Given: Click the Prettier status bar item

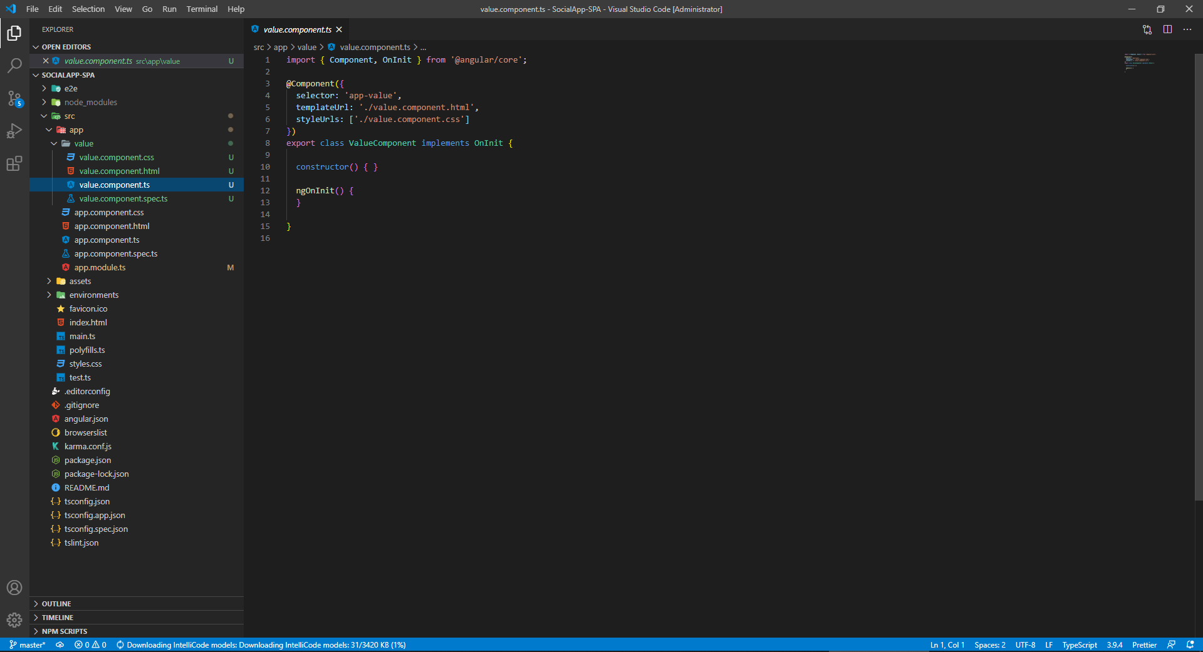Looking at the screenshot, I should click(1144, 644).
